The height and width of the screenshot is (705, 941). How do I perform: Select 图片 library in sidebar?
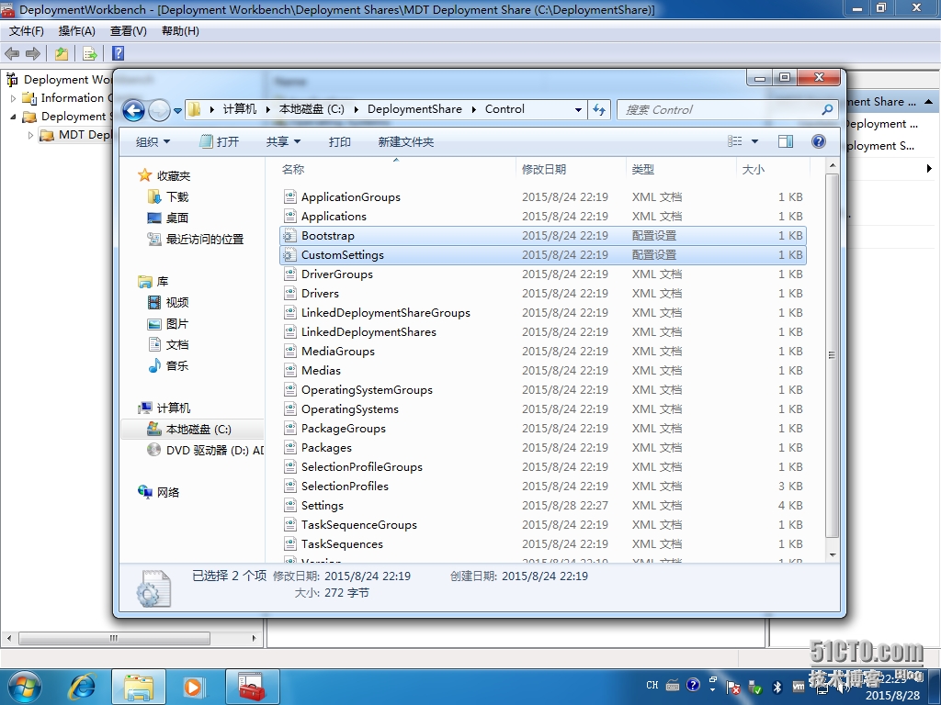click(168, 324)
